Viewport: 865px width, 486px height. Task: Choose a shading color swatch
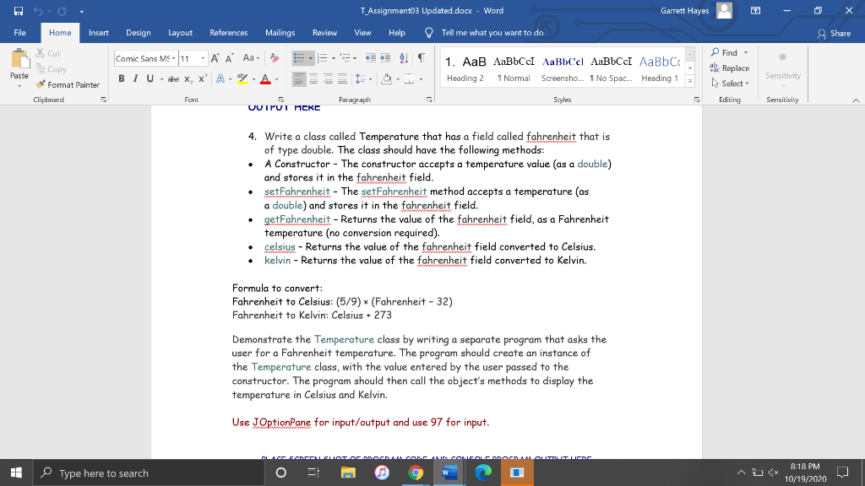point(396,78)
